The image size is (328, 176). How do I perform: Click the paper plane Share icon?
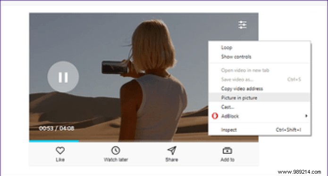tap(172, 150)
